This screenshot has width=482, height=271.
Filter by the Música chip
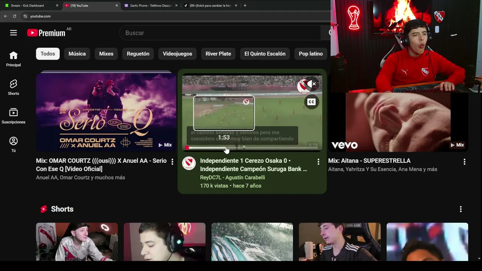click(77, 54)
